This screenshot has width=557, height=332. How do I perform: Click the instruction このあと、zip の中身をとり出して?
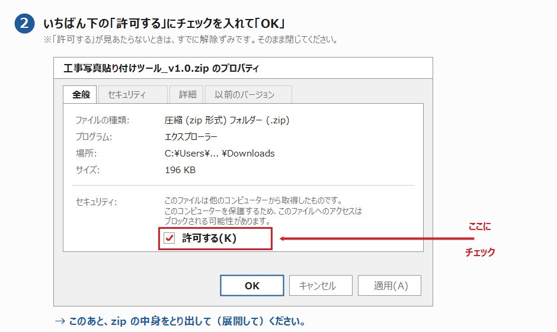click(x=181, y=321)
